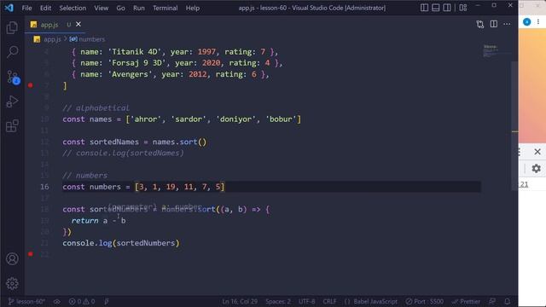
Task: Change file encoding UTF-8
Action: click(307, 301)
